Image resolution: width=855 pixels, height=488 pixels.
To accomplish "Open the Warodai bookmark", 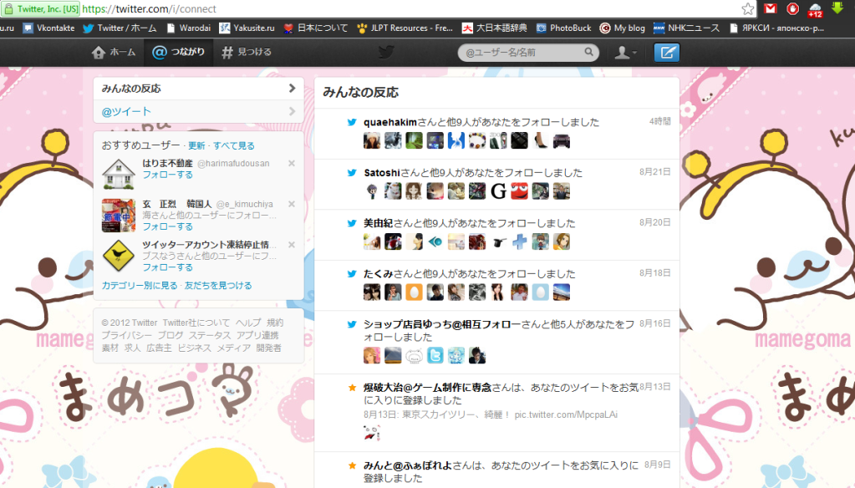I will tap(188, 28).
